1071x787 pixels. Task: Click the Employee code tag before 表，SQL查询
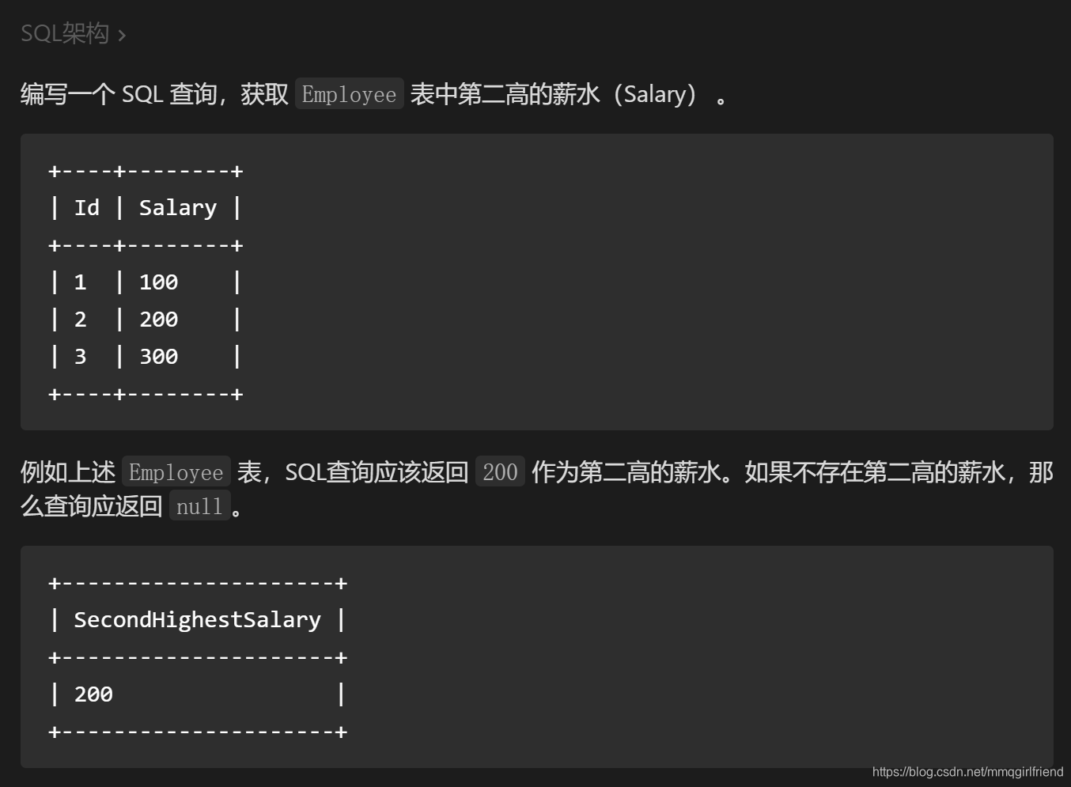(176, 472)
